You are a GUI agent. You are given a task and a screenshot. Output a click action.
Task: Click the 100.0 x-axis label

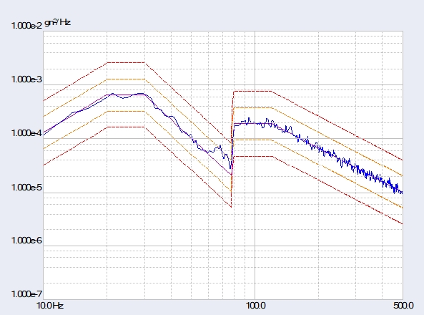click(255, 306)
